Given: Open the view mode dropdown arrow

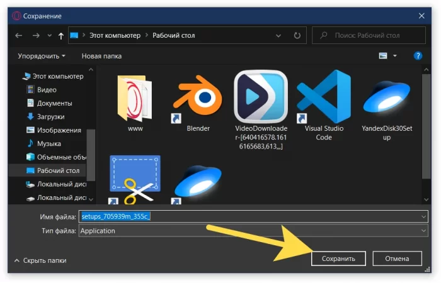Looking at the screenshot, I should pos(396,56).
